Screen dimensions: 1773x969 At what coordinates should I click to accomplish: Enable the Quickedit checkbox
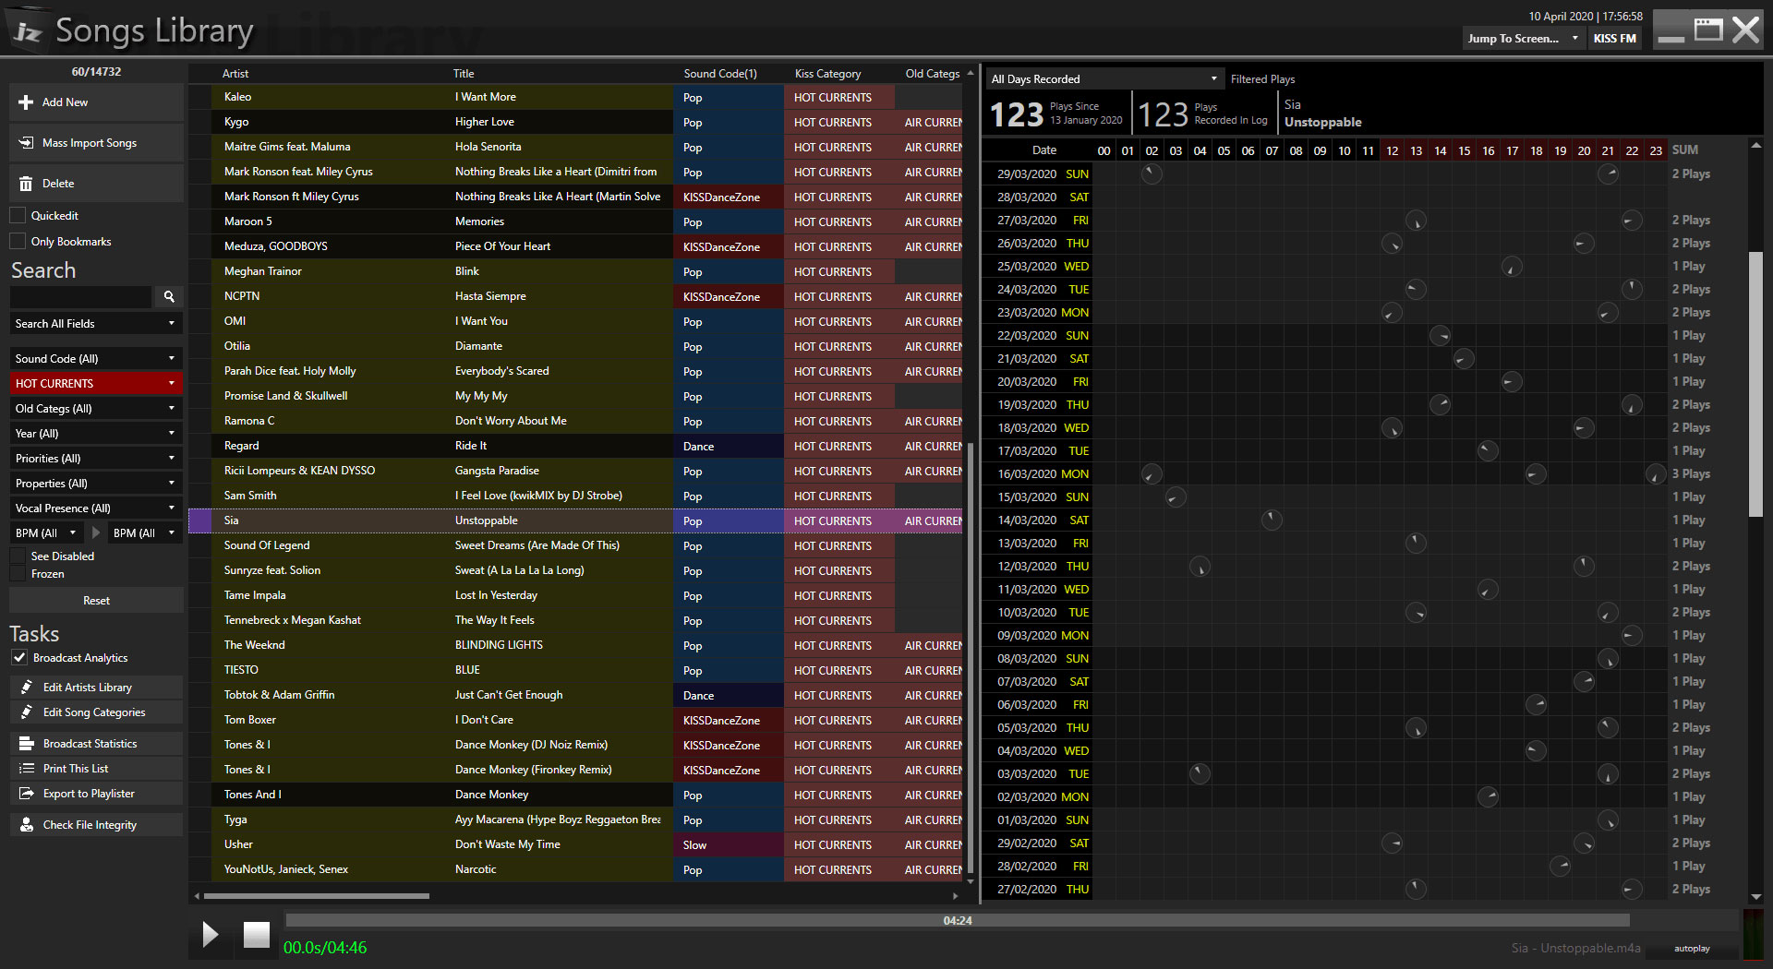tap(18, 216)
